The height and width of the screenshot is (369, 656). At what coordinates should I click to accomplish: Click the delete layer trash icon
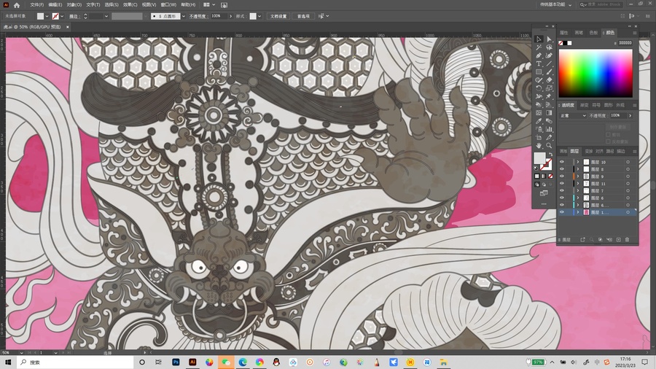pos(627,240)
